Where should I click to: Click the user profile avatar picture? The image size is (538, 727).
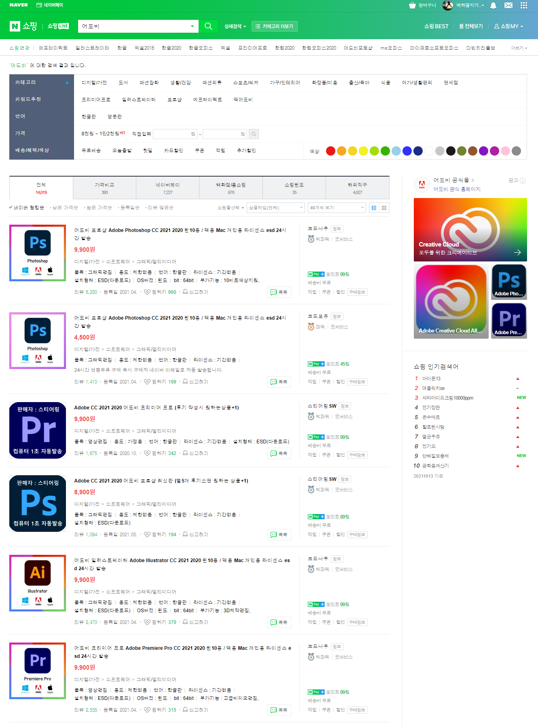pyautogui.click(x=447, y=5)
